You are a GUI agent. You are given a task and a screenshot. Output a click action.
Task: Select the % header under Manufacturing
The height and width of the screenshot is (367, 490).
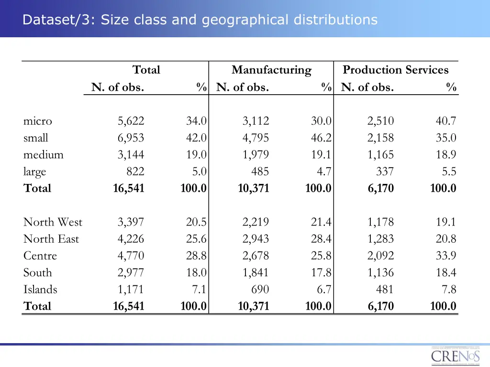[x=326, y=87]
